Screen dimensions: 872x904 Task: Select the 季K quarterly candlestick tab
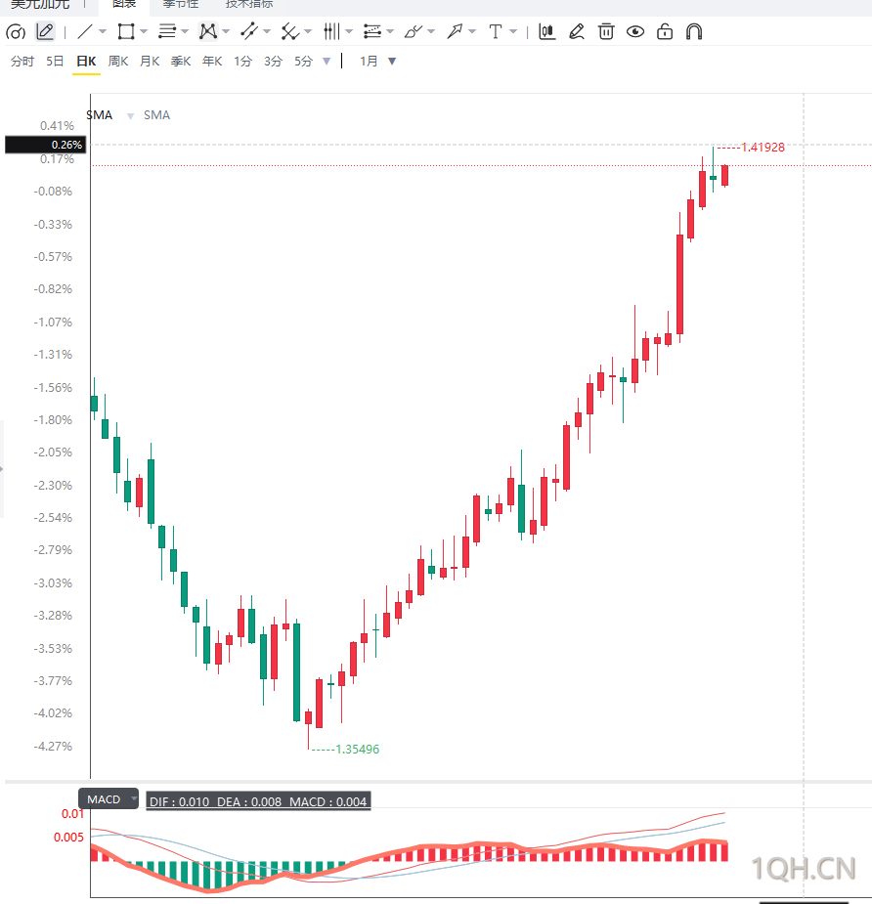(181, 62)
